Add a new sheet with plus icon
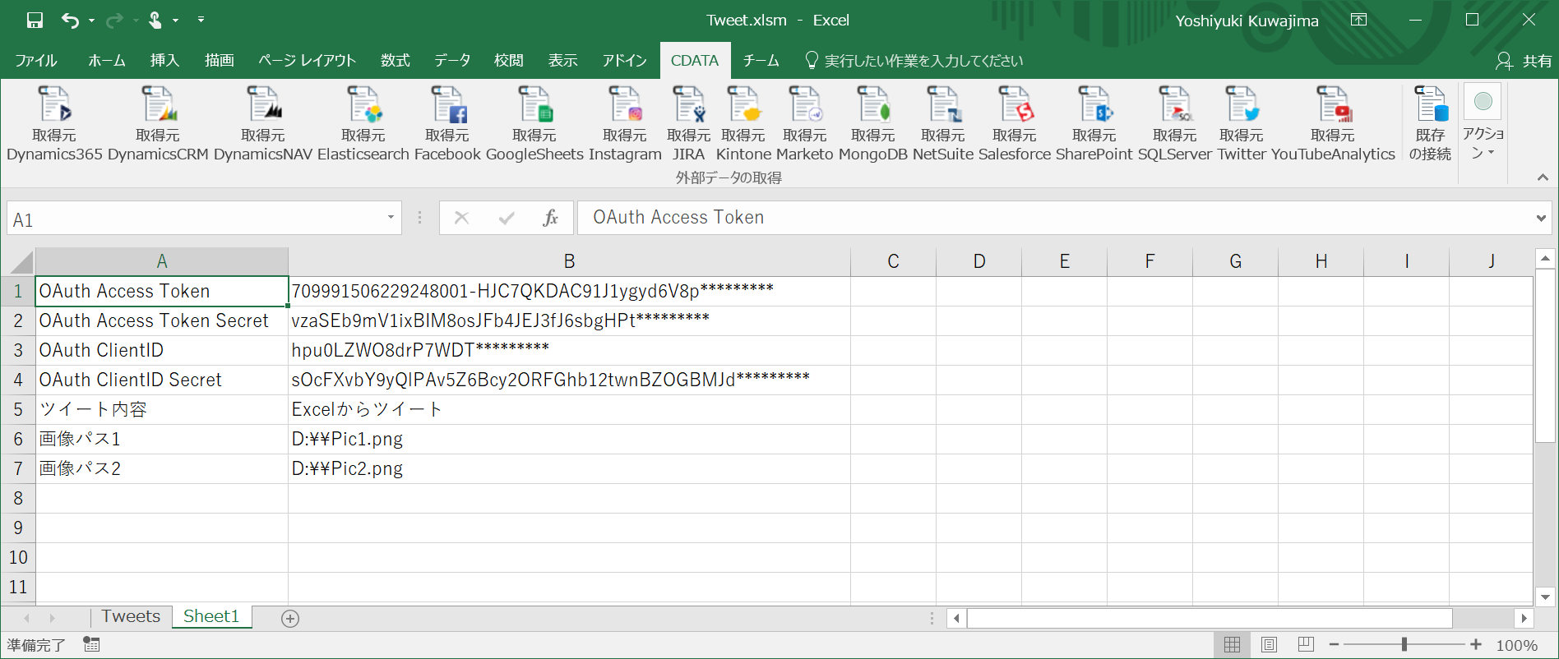The width and height of the screenshot is (1559, 659). (x=290, y=619)
